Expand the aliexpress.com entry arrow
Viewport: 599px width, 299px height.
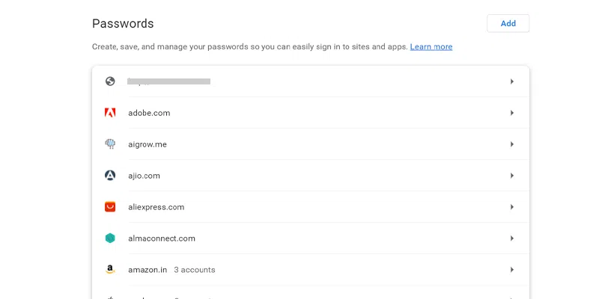pyautogui.click(x=512, y=207)
